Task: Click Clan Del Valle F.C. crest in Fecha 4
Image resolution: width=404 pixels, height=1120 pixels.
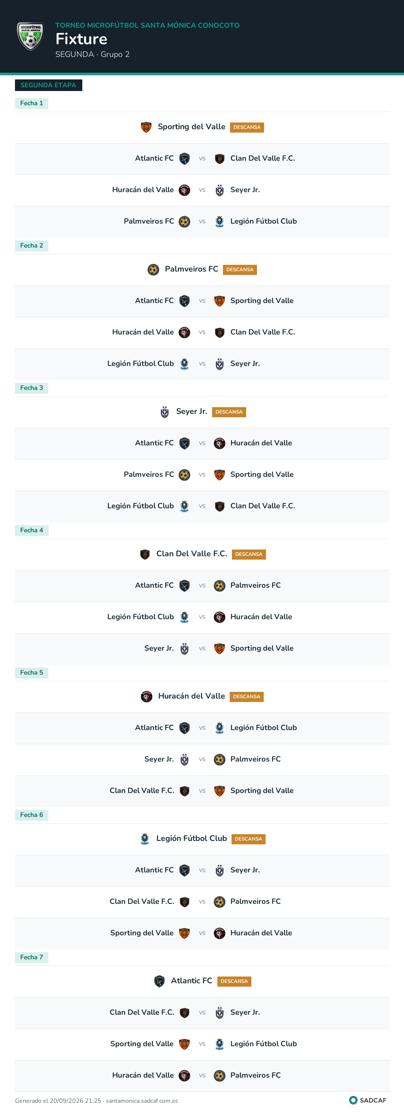Action: click(x=145, y=554)
